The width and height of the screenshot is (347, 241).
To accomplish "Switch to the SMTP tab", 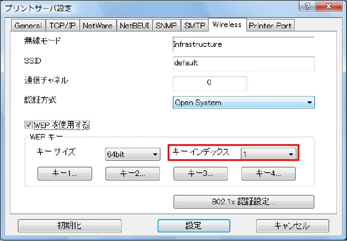I will [x=195, y=25].
